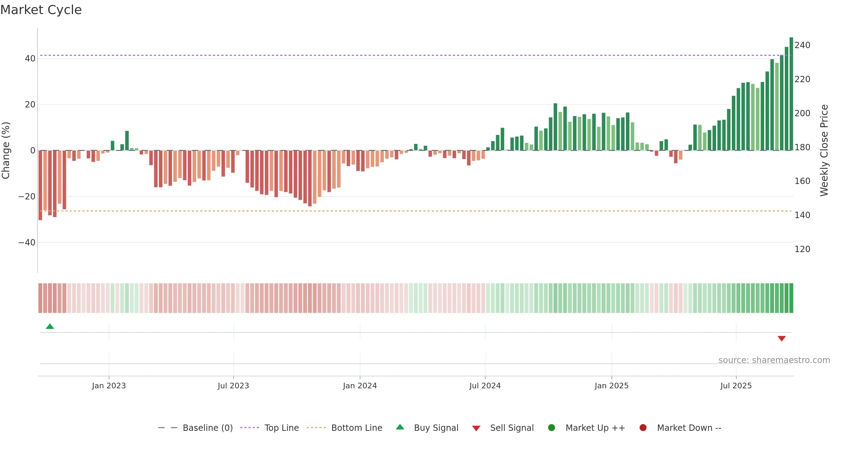Viewport: 842px width, 474px height.
Task: Click the first red bar at chart's left edge
Action: [x=40, y=185]
